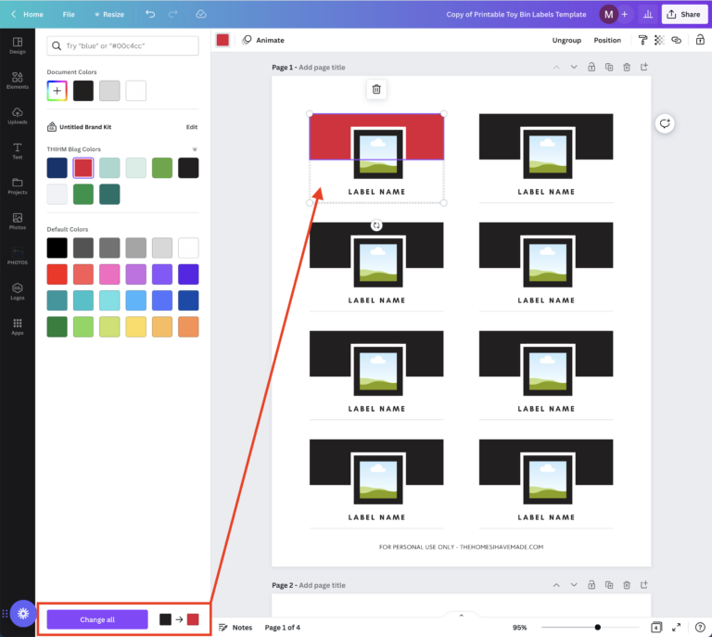The image size is (712, 637).
Task: Click the undo arrow icon
Action: [150, 14]
